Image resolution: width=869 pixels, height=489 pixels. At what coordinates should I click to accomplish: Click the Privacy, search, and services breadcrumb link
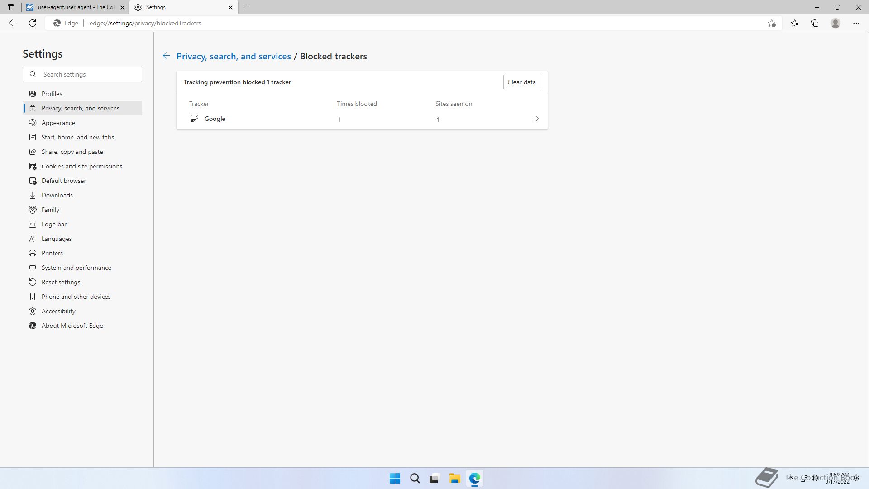point(234,56)
